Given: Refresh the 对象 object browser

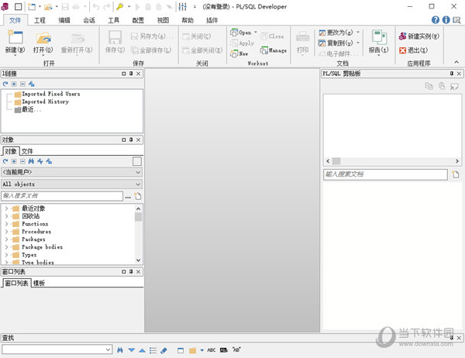Looking at the screenshot, I should (x=5, y=161).
